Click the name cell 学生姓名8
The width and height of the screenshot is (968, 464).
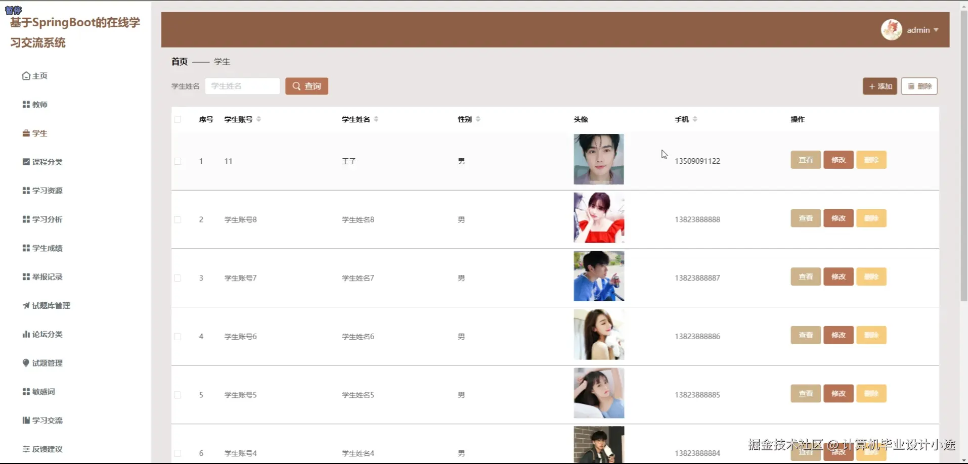358,220
